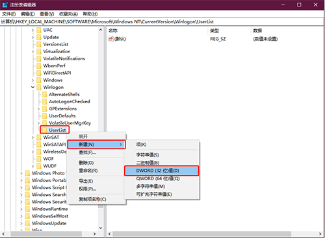The height and width of the screenshot is (238, 325).
Task: Click the UserList folder icon
Action: pos(44,130)
